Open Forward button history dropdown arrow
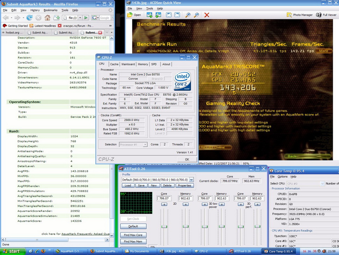 click(x=23, y=18)
